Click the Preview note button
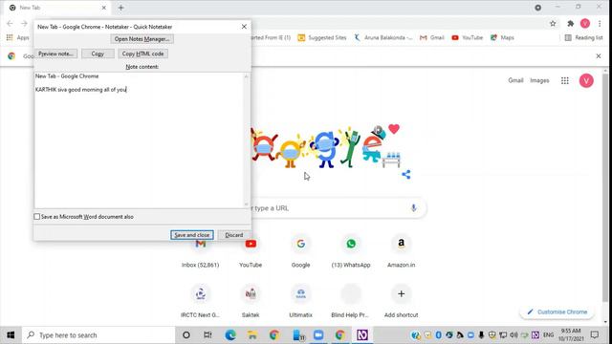 (55, 54)
